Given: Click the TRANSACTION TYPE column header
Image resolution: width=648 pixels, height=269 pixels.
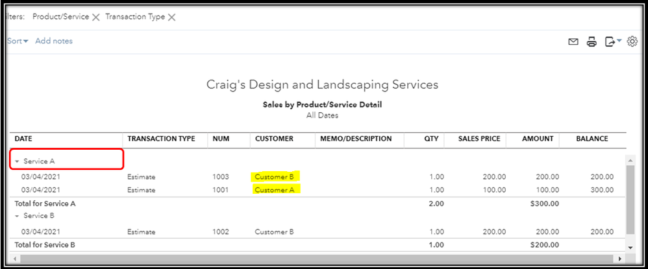Looking at the screenshot, I should pos(161,139).
